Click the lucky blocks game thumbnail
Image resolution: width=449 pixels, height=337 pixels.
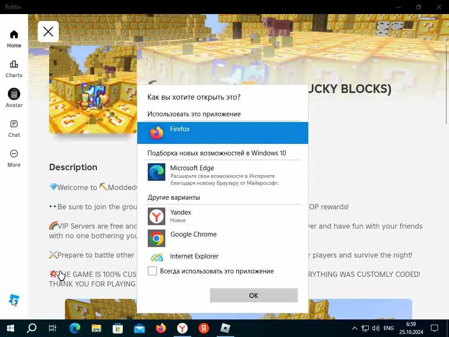[x=93, y=90]
